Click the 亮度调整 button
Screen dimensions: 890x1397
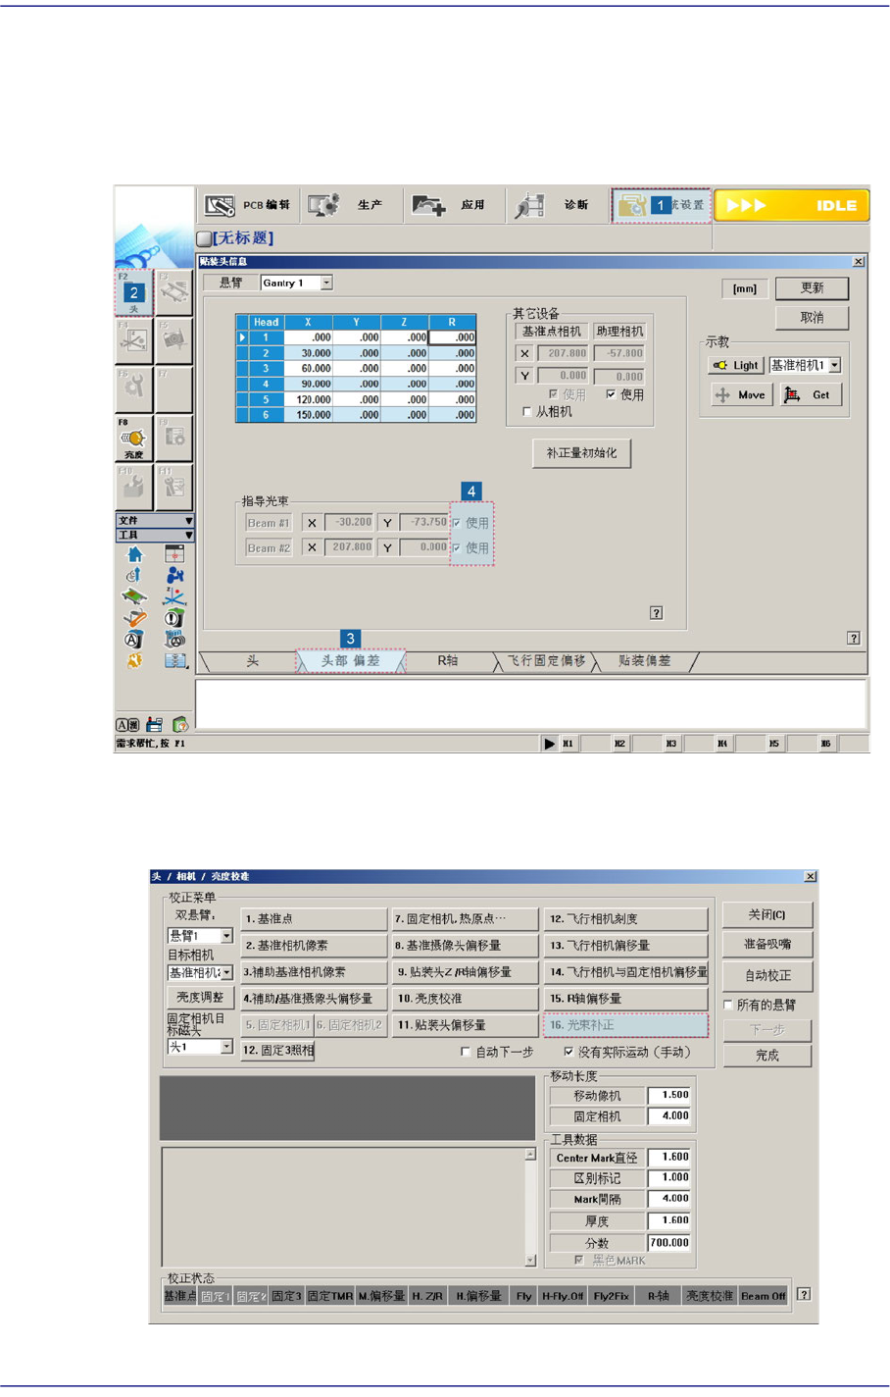[x=200, y=997]
